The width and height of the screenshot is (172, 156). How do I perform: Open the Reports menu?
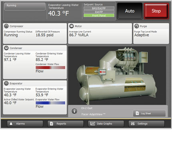click(66, 124)
